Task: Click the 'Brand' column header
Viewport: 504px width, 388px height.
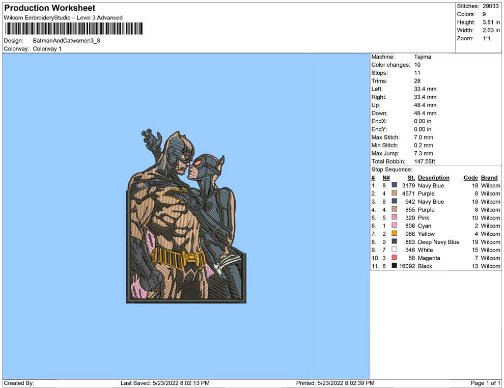Action: 489,178
